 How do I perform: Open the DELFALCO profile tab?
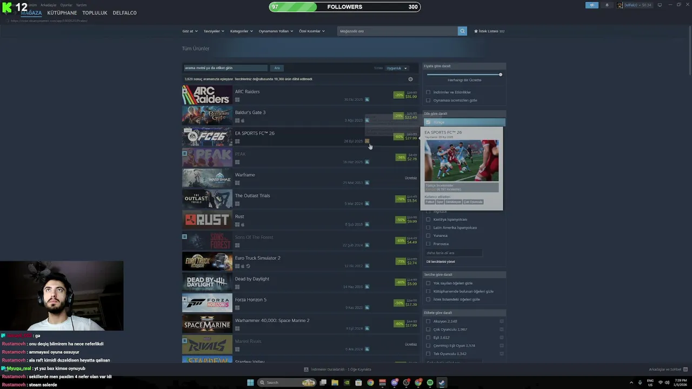125,13
